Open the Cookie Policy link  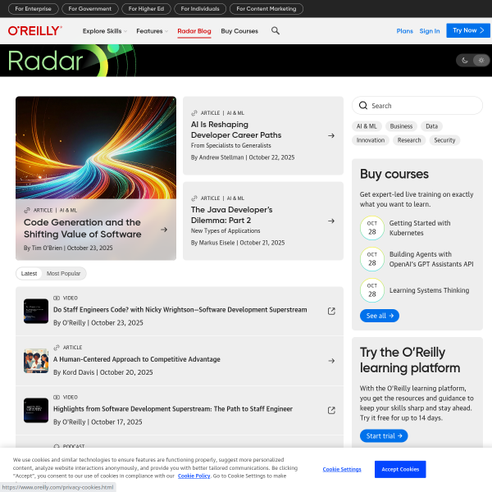194,476
